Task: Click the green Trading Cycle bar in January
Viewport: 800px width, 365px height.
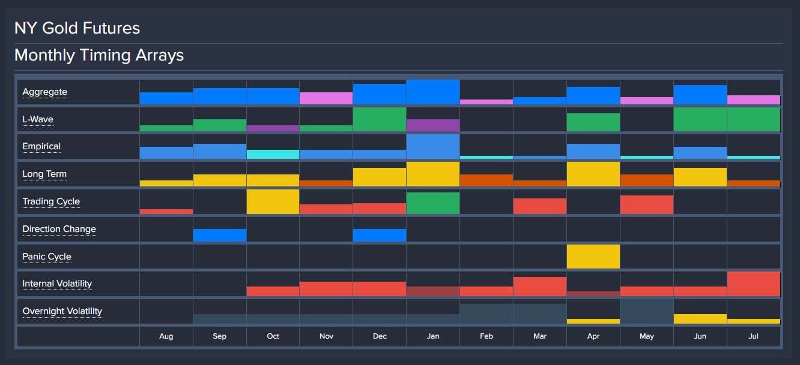Action: (433, 204)
